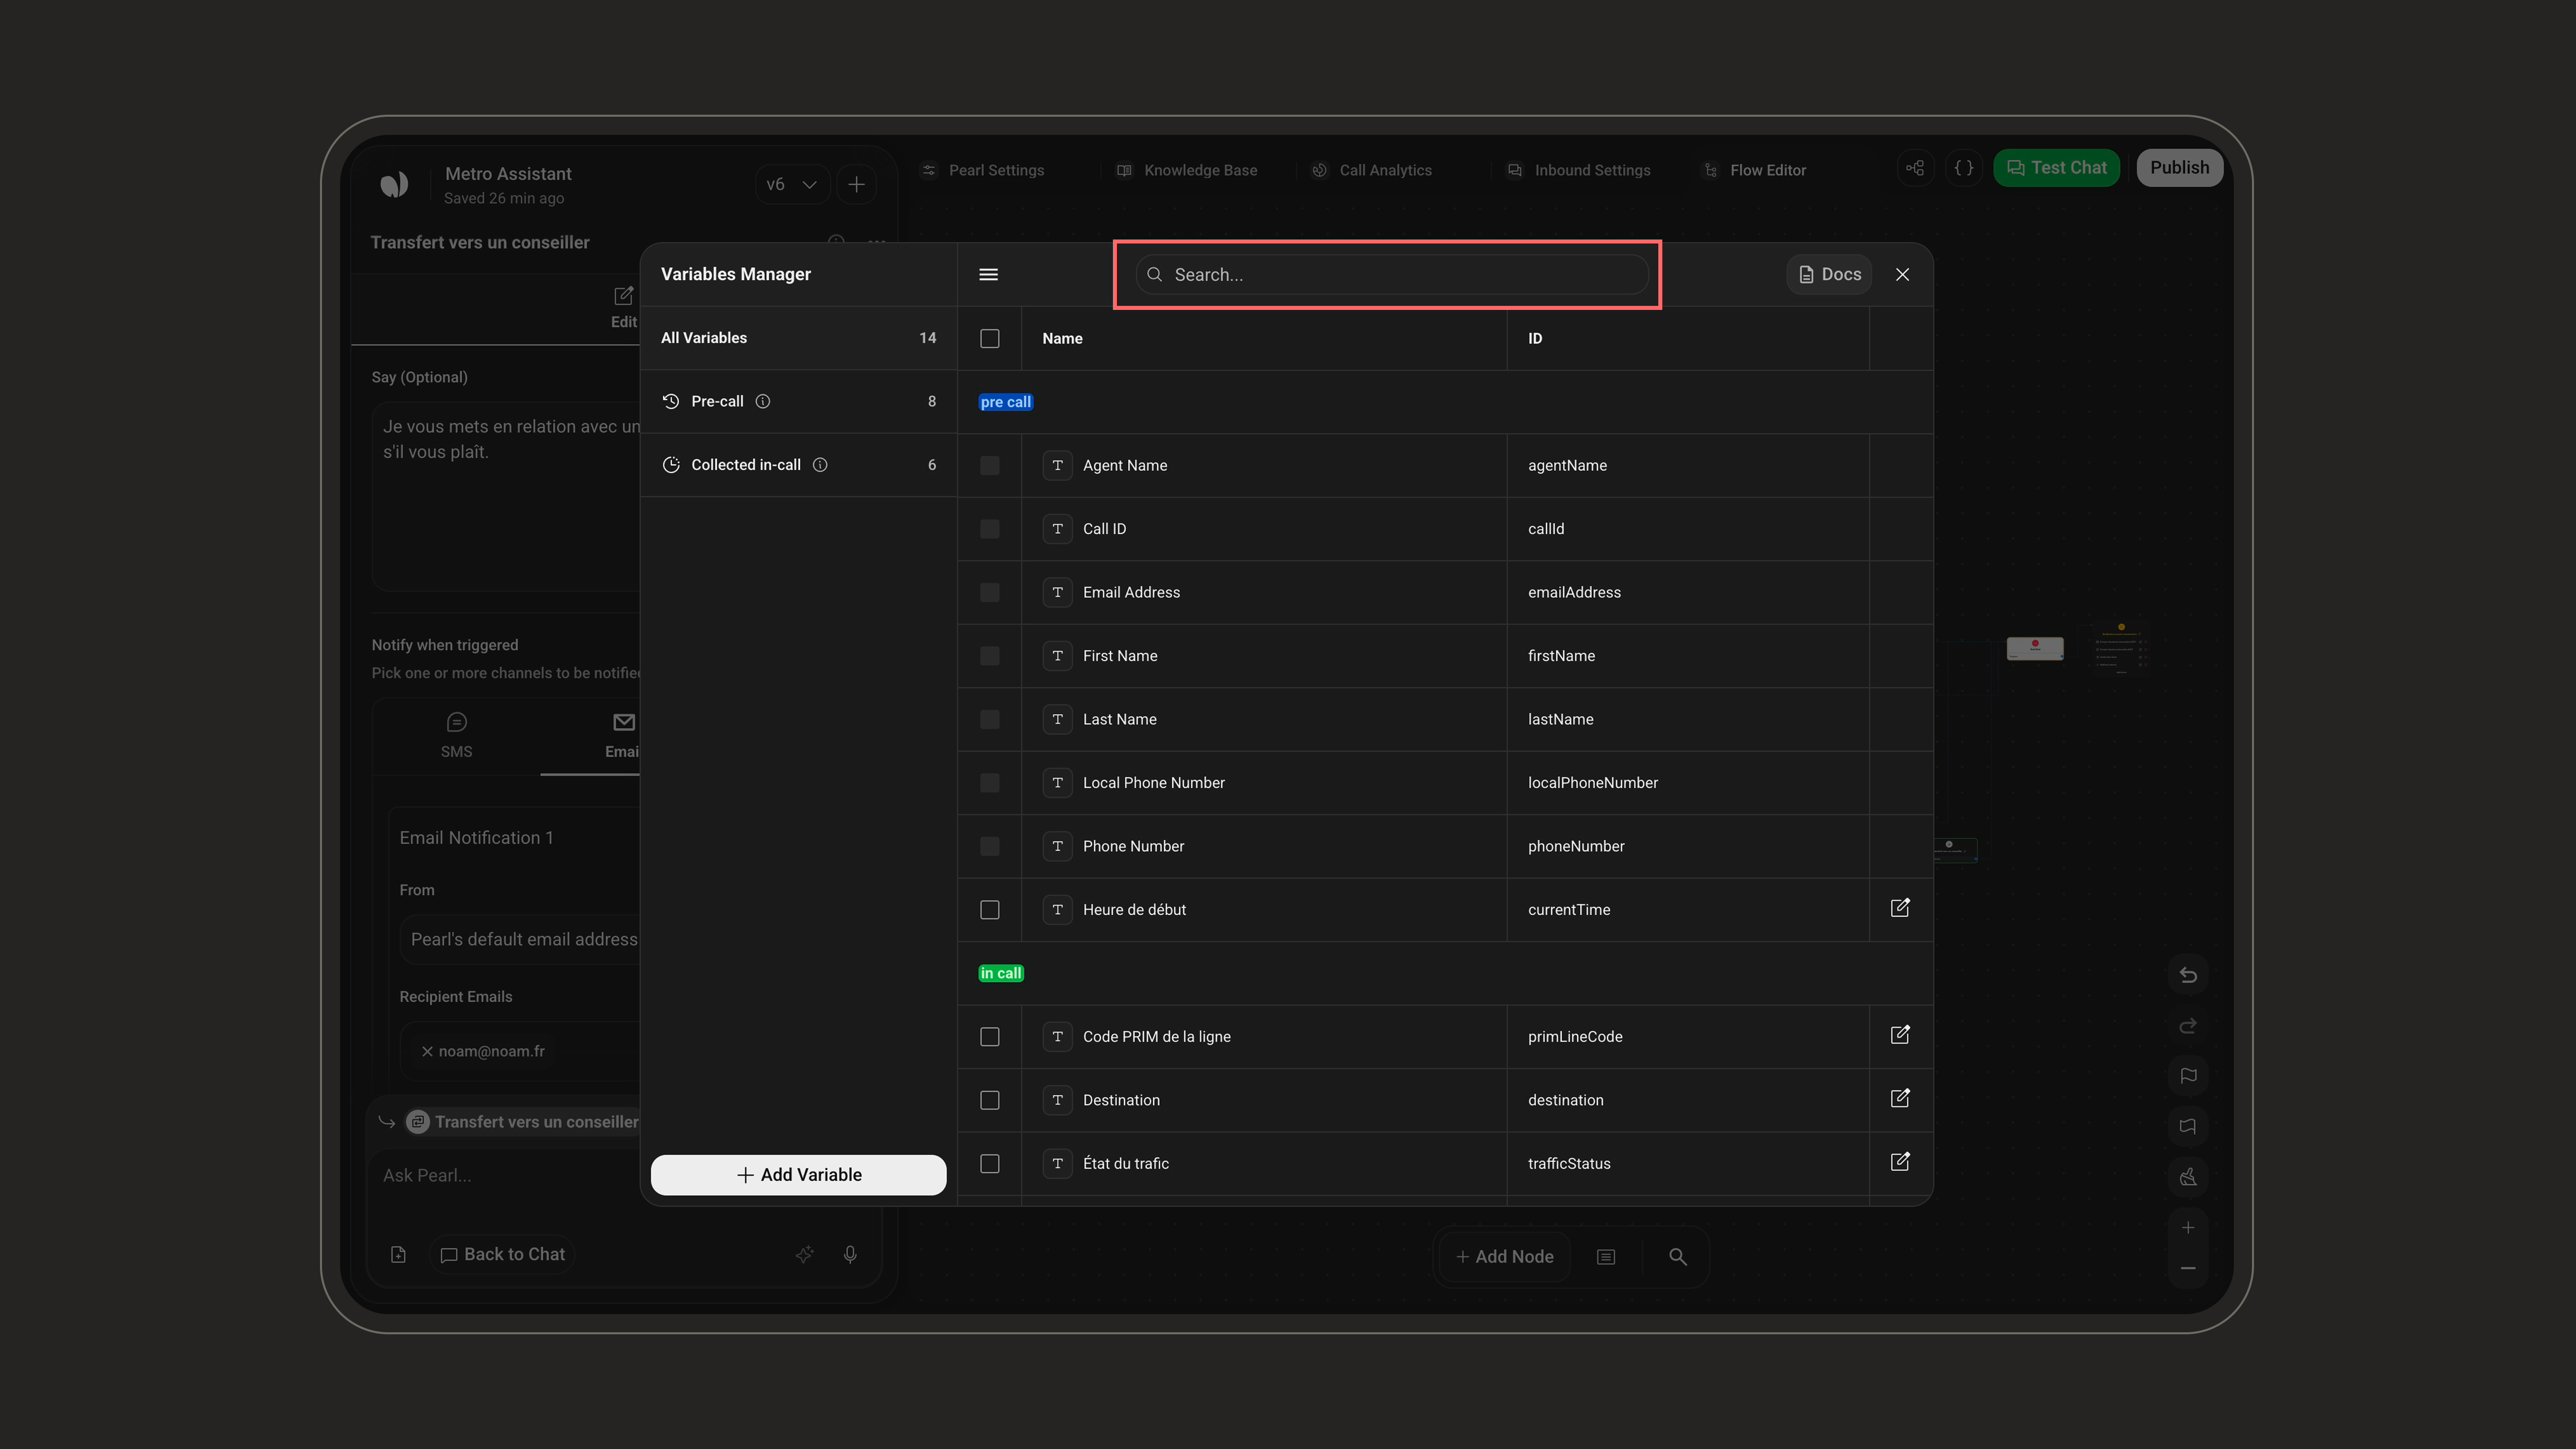Select the SMS notification channel tab
Viewport: 2576px width, 1449px height.
click(x=456, y=736)
